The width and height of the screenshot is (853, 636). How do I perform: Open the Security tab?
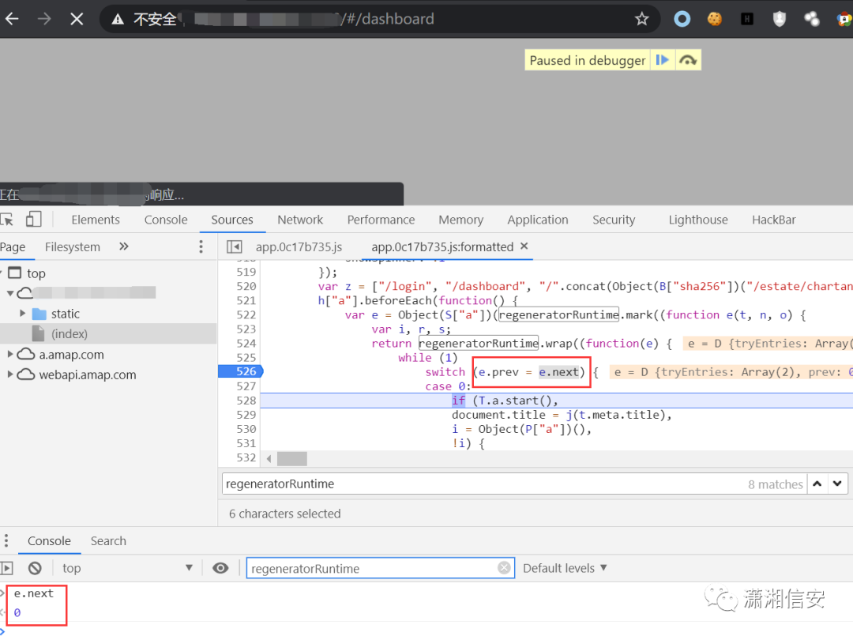[614, 220]
